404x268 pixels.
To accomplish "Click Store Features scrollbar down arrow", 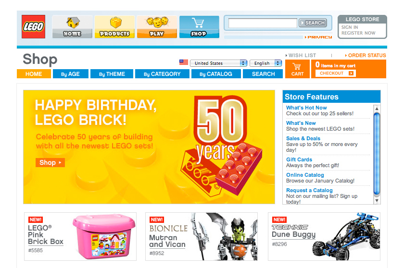I will pyautogui.click(x=377, y=201).
